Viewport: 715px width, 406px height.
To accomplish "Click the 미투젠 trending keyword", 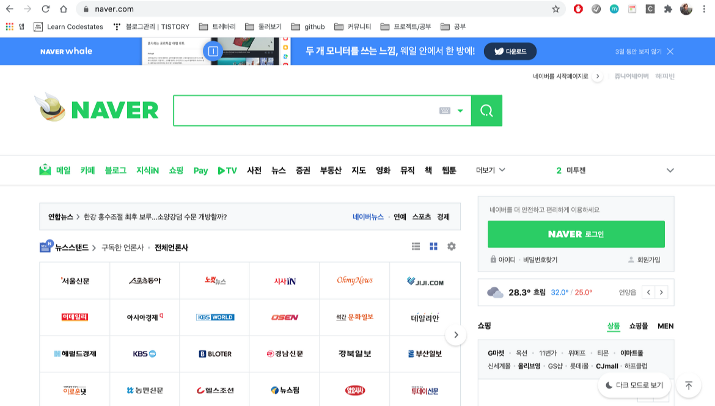I will [576, 170].
